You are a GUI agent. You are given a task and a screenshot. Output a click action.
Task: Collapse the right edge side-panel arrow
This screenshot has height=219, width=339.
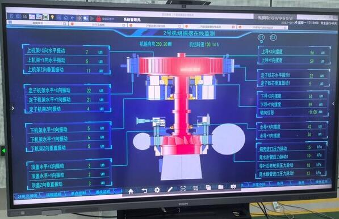333,104
